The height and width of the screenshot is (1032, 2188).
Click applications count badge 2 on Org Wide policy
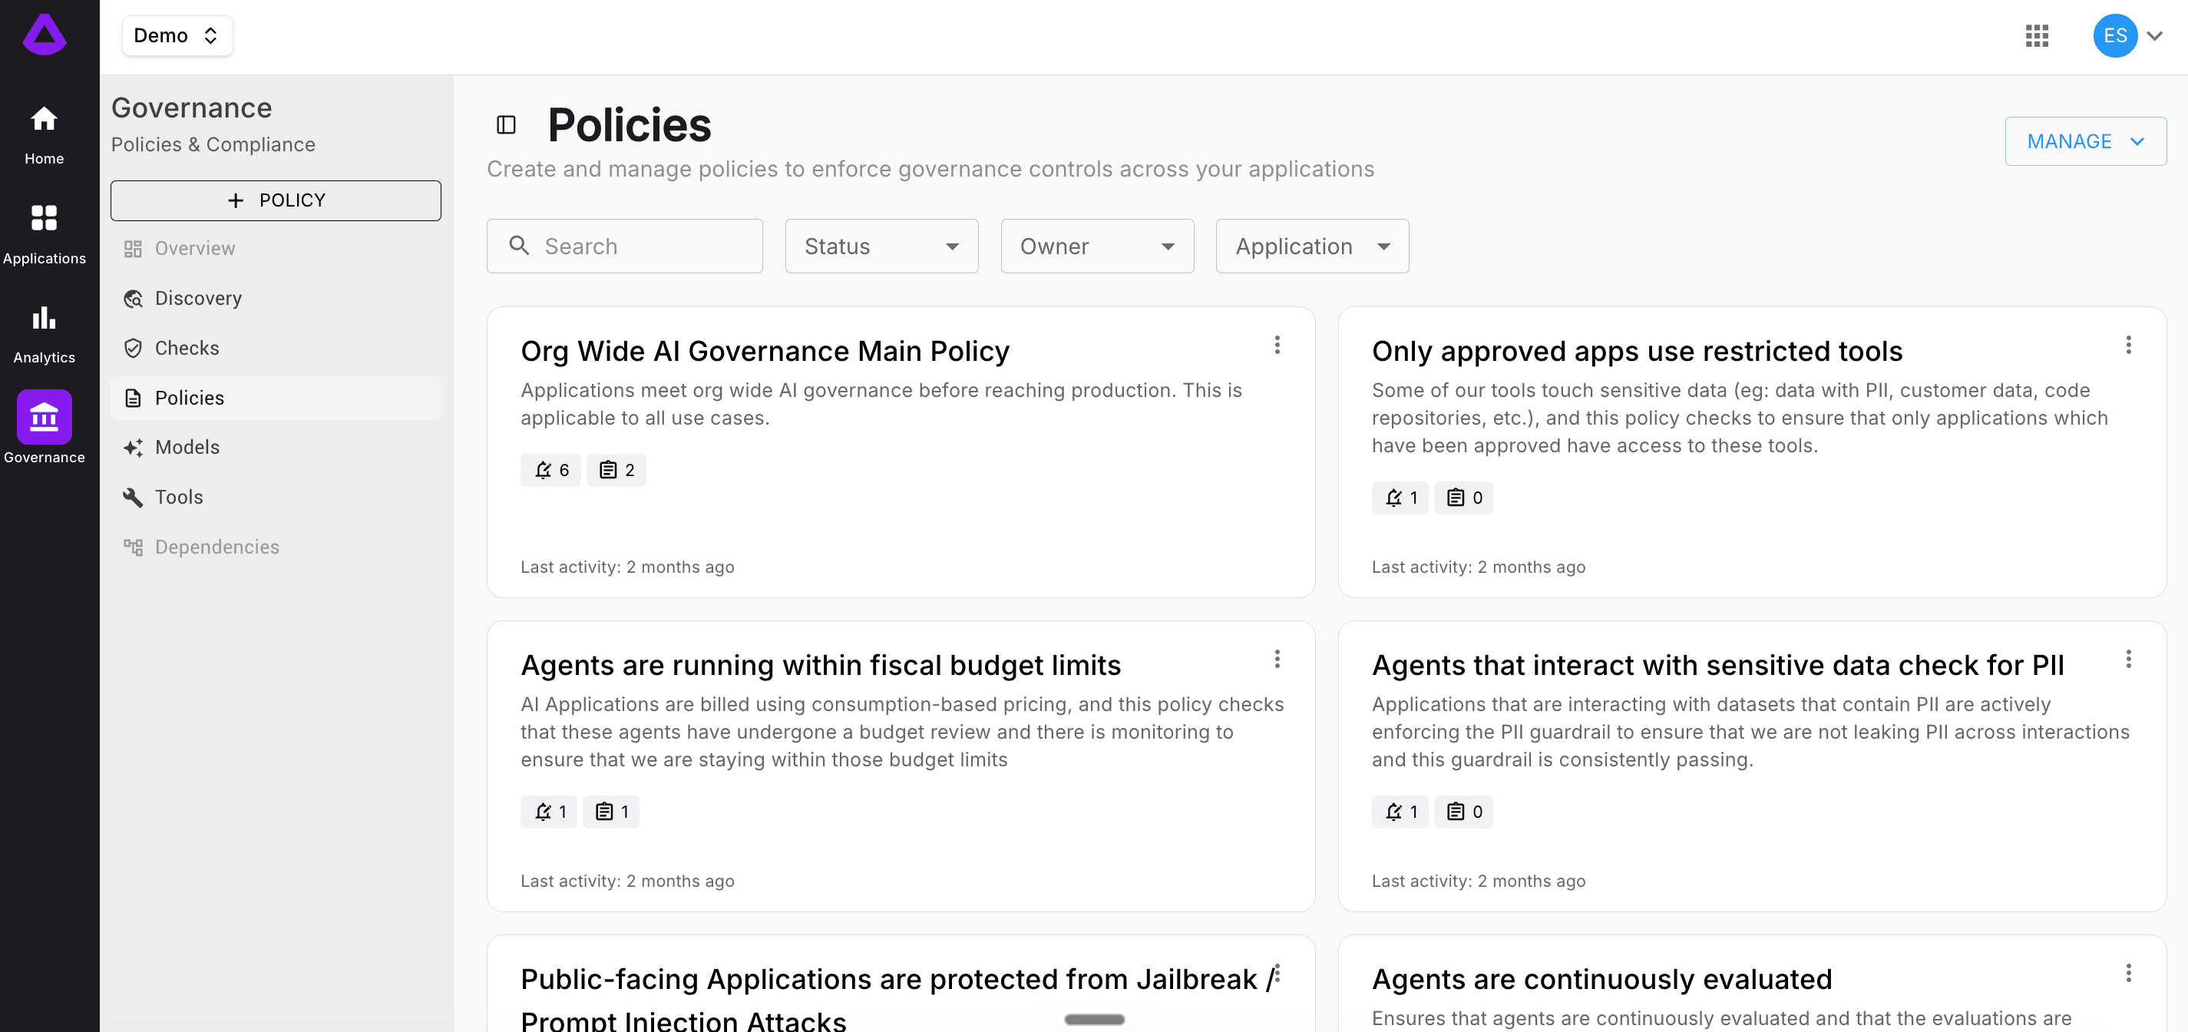[x=616, y=471]
